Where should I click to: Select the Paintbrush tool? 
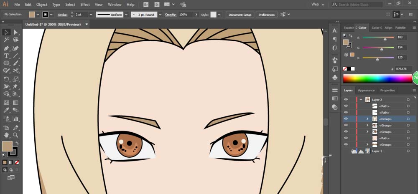(16, 63)
